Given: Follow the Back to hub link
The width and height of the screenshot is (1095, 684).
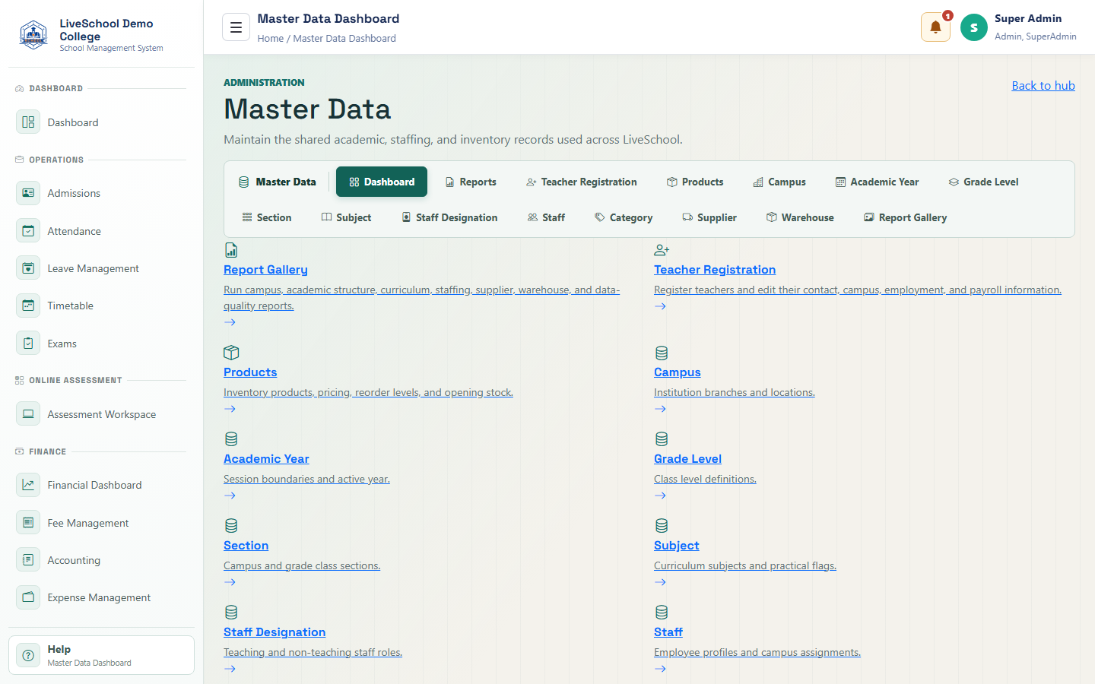Looking at the screenshot, I should click(1043, 85).
